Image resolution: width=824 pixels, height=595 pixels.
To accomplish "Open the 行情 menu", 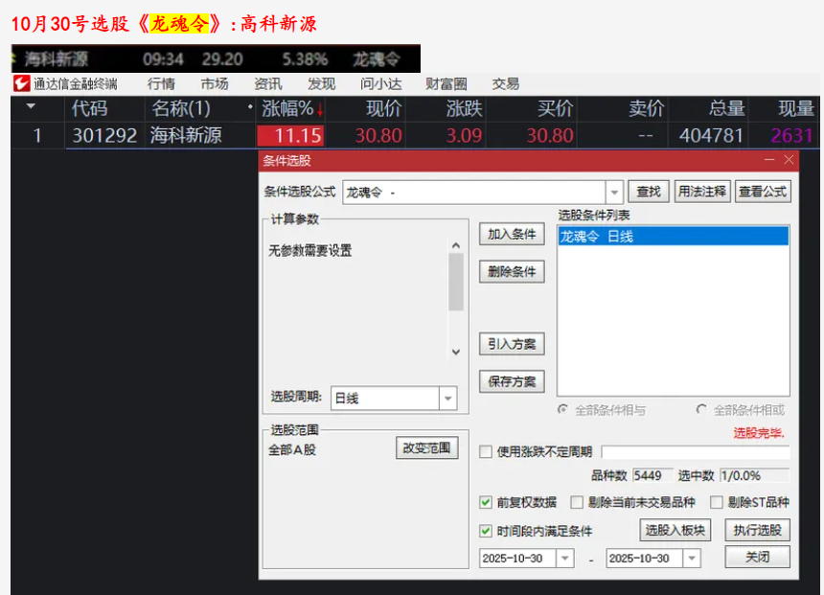I will click(161, 84).
